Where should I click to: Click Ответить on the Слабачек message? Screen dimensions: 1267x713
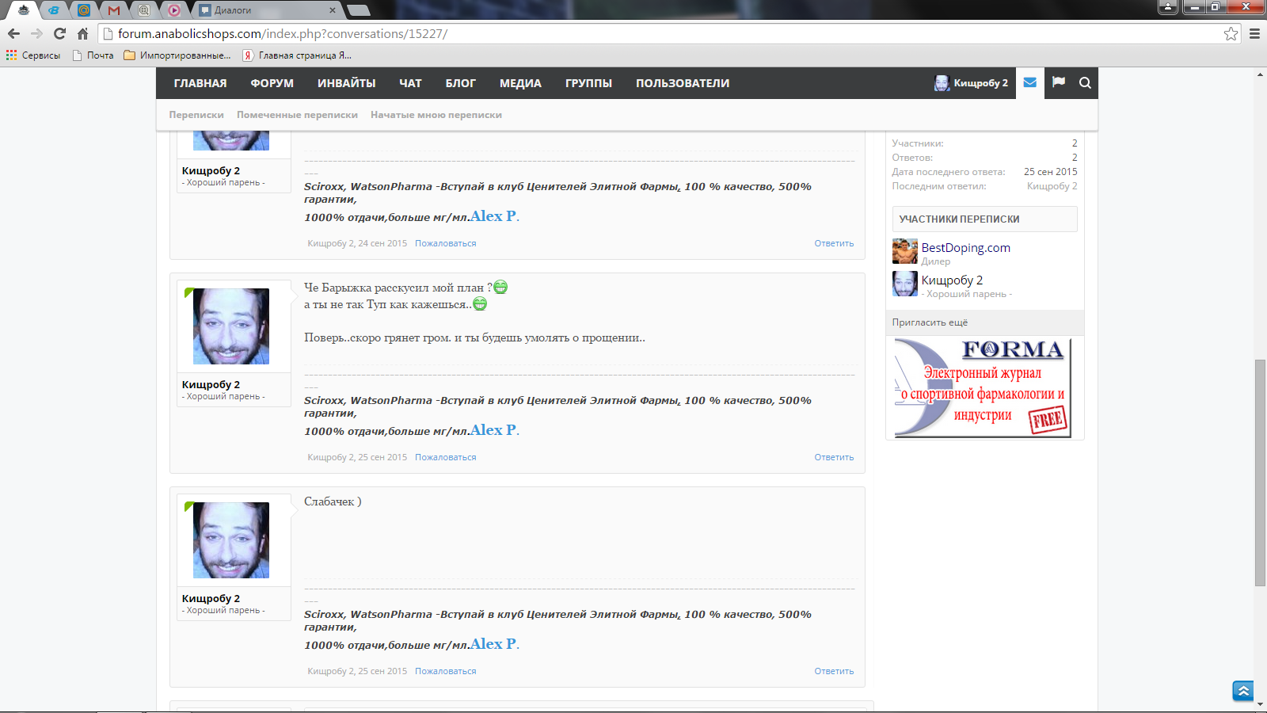834,671
